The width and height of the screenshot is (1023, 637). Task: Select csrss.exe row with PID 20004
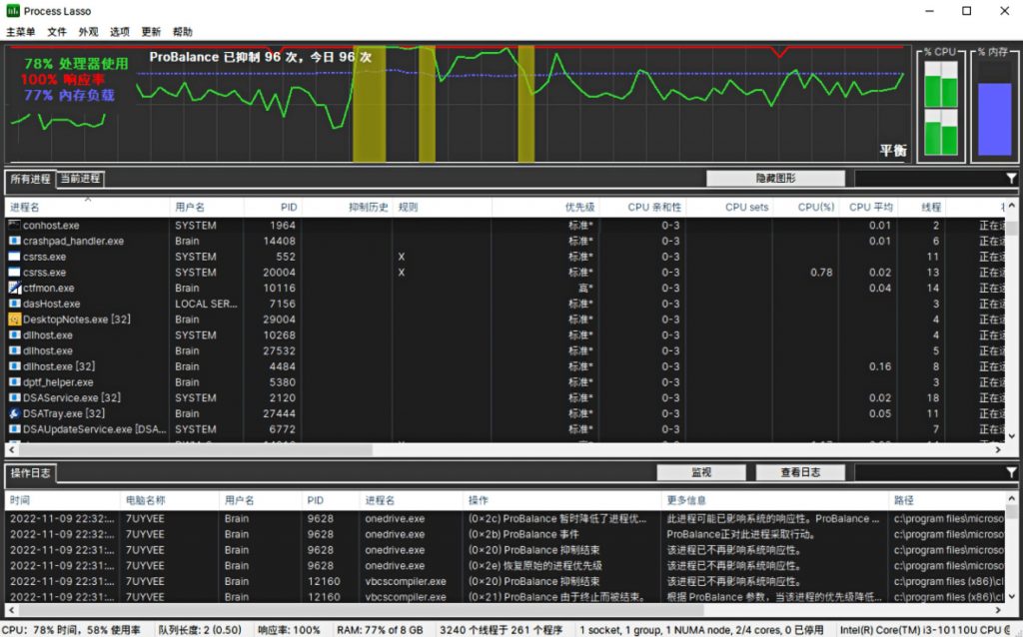coord(506,272)
